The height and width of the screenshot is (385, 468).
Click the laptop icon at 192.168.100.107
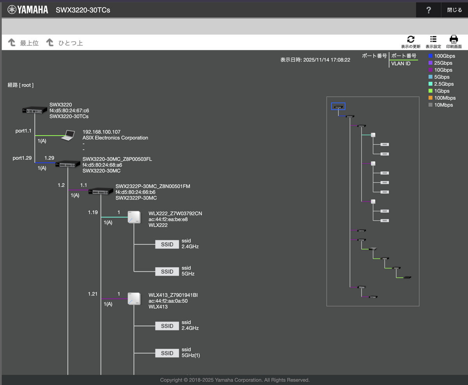coord(67,135)
